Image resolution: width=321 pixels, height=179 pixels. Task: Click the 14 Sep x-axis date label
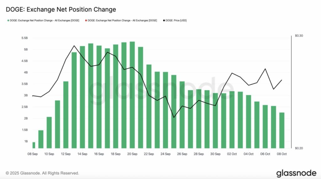click(x=82, y=154)
